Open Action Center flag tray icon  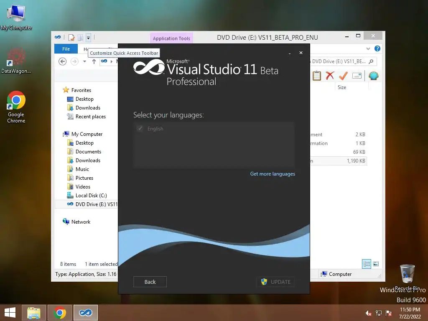(x=389, y=313)
